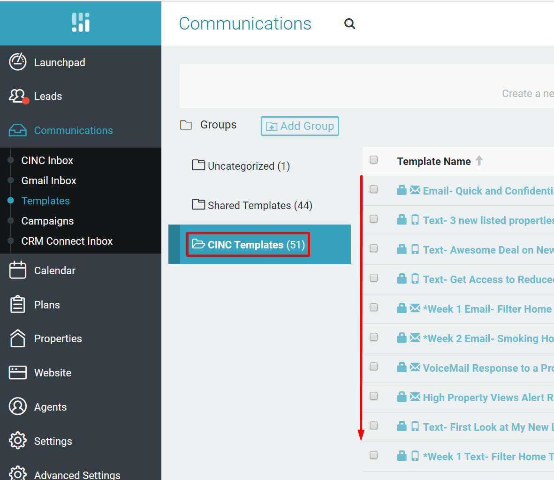This screenshot has width=554, height=480.
Task: Open Text- Awesome Deal on New template
Action: tap(488, 250)
